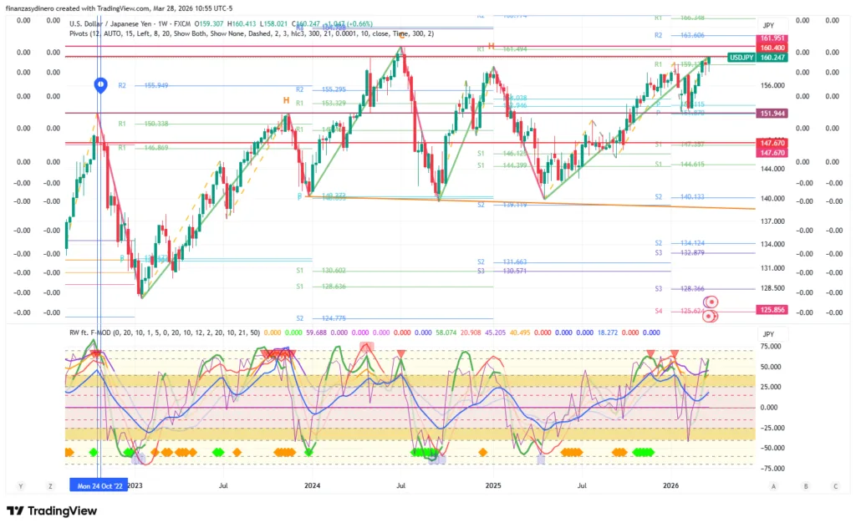Select the U.S. Dollar / Japanese Yen title
This screenshot has width=856, height=528.
117,23
